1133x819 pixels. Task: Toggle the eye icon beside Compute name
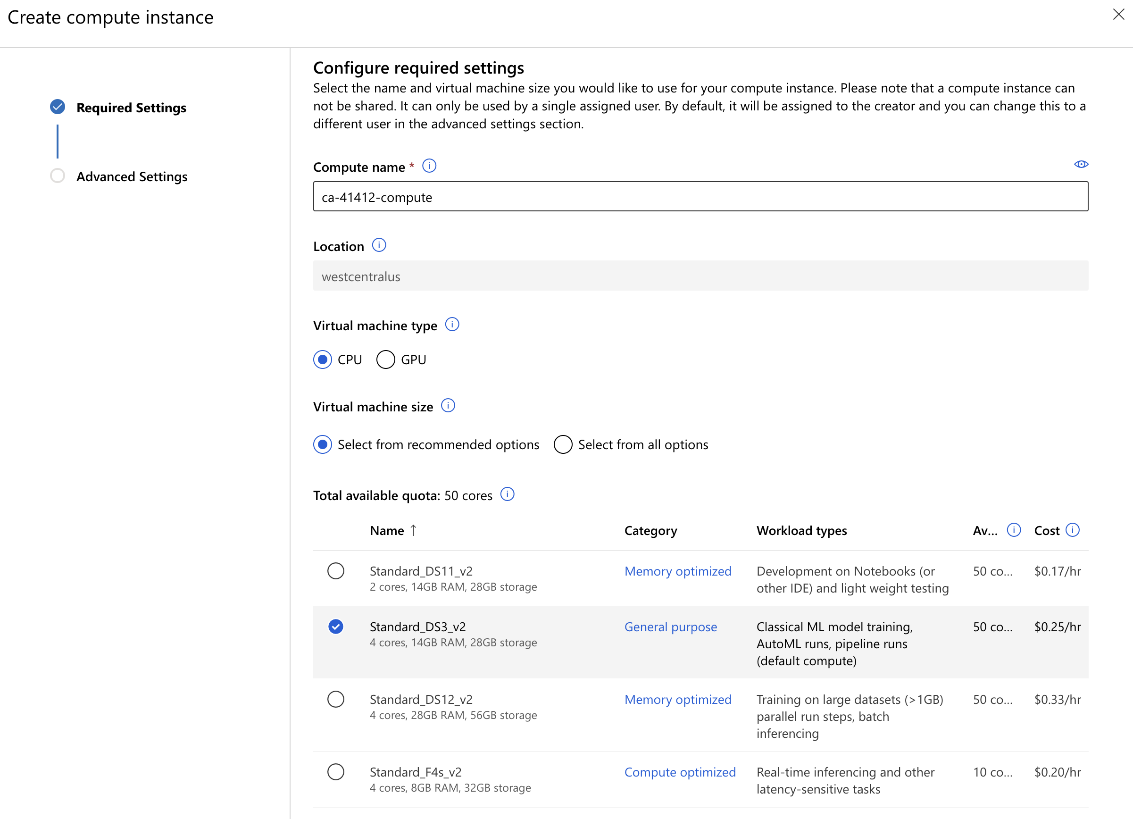click(x=1081, y=164)
